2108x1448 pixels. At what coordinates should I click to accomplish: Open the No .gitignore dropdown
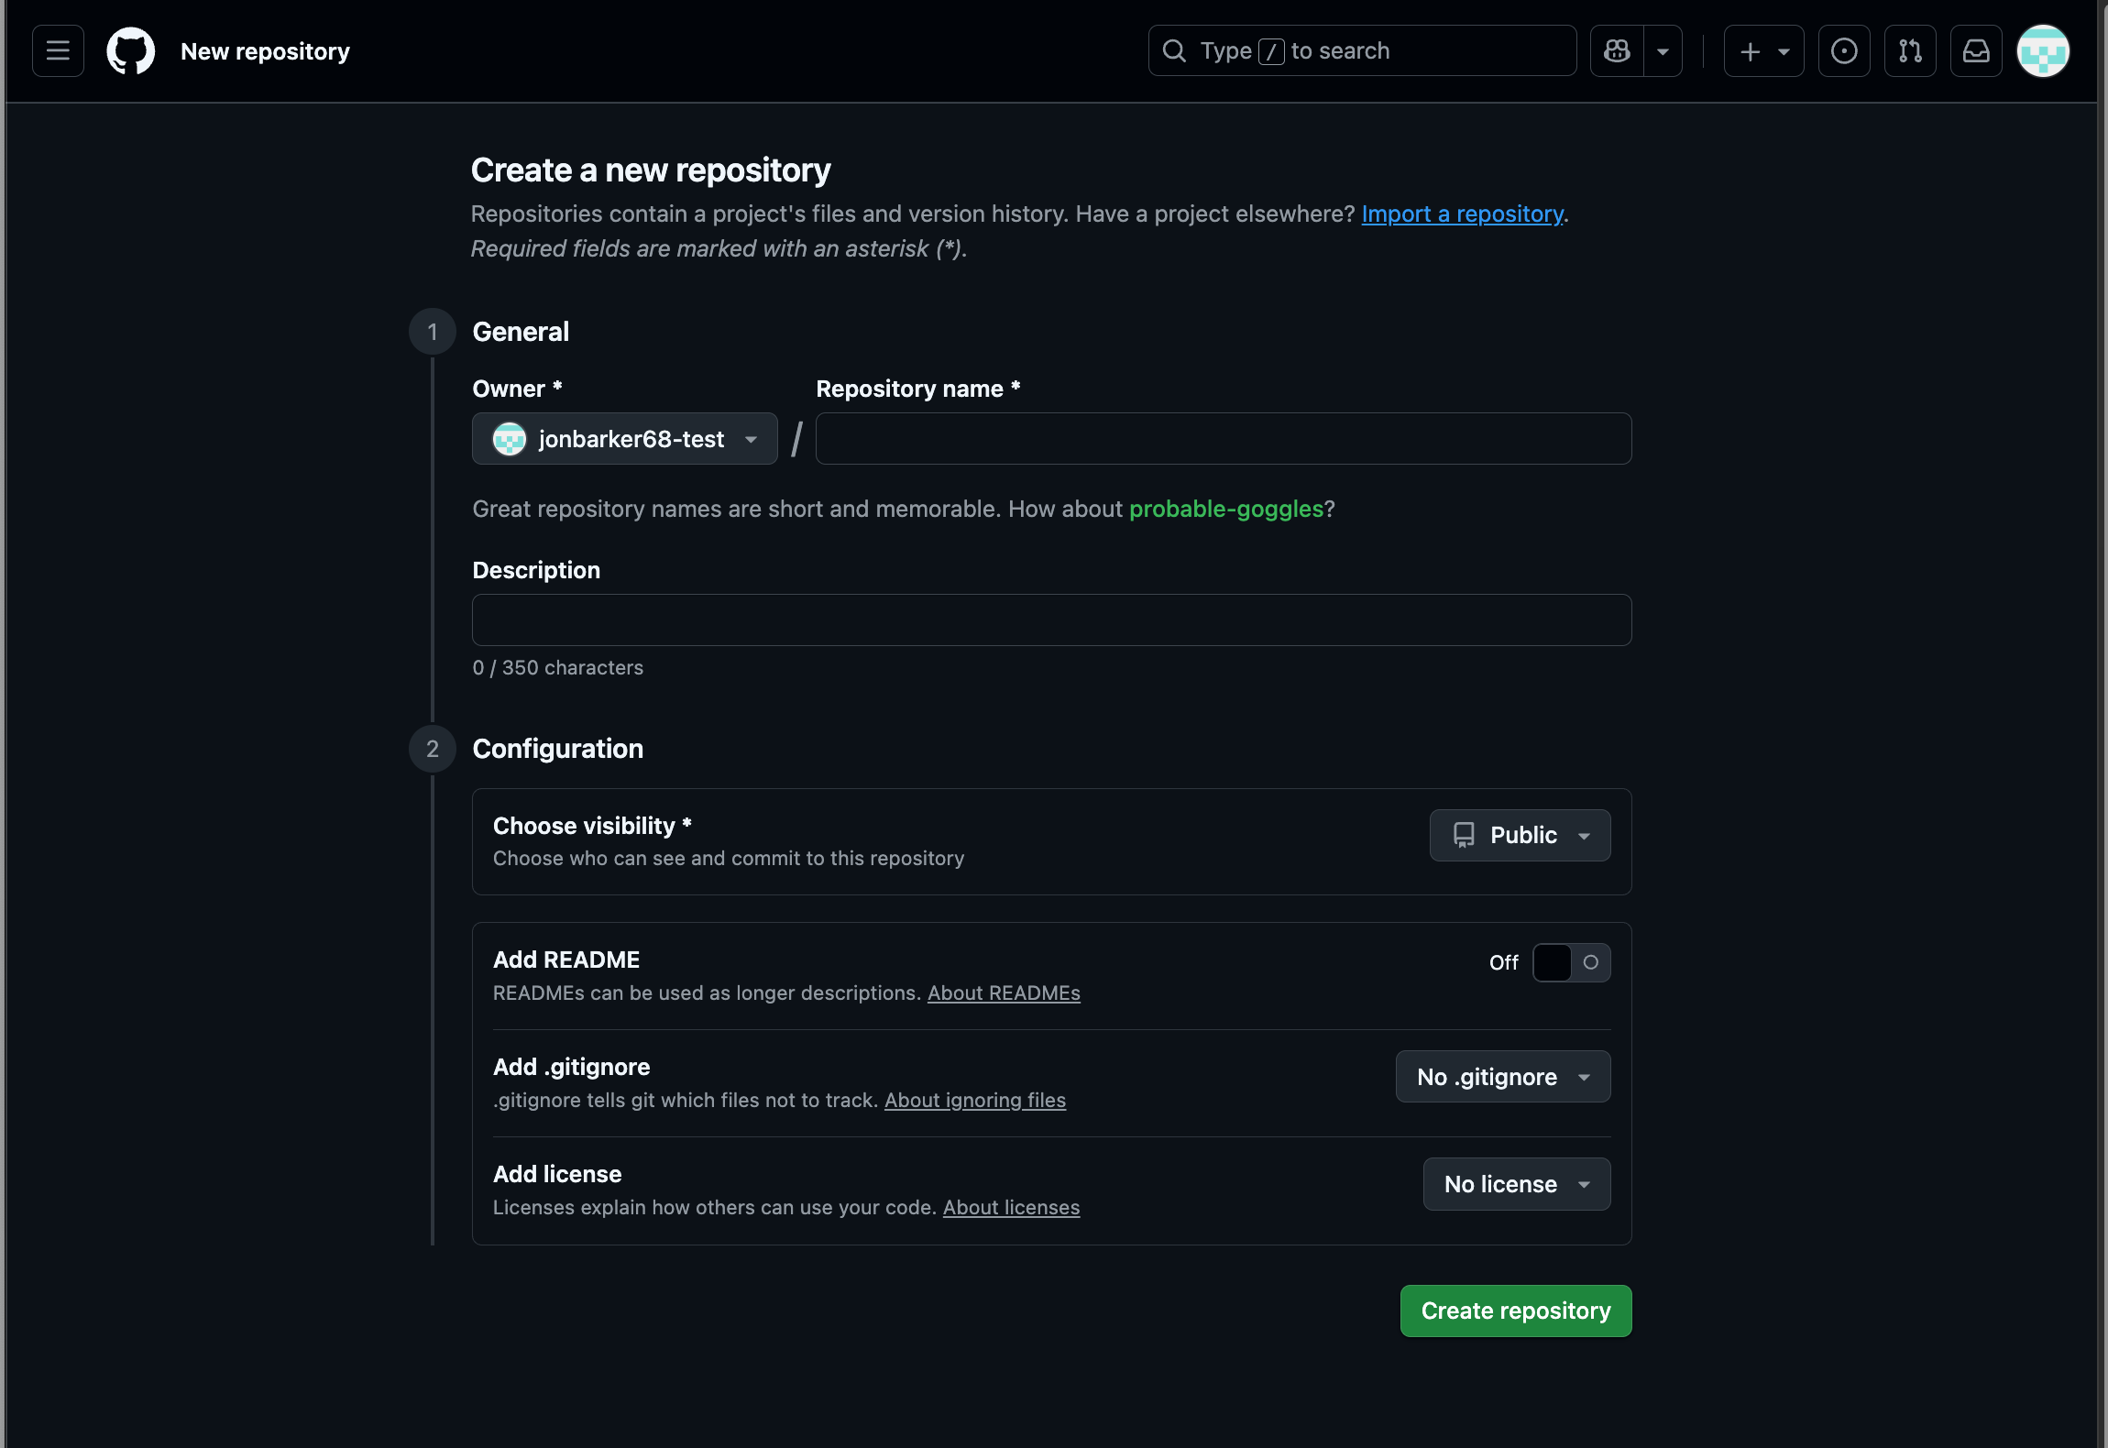pyautogui.click(x=1502, y=1077)
